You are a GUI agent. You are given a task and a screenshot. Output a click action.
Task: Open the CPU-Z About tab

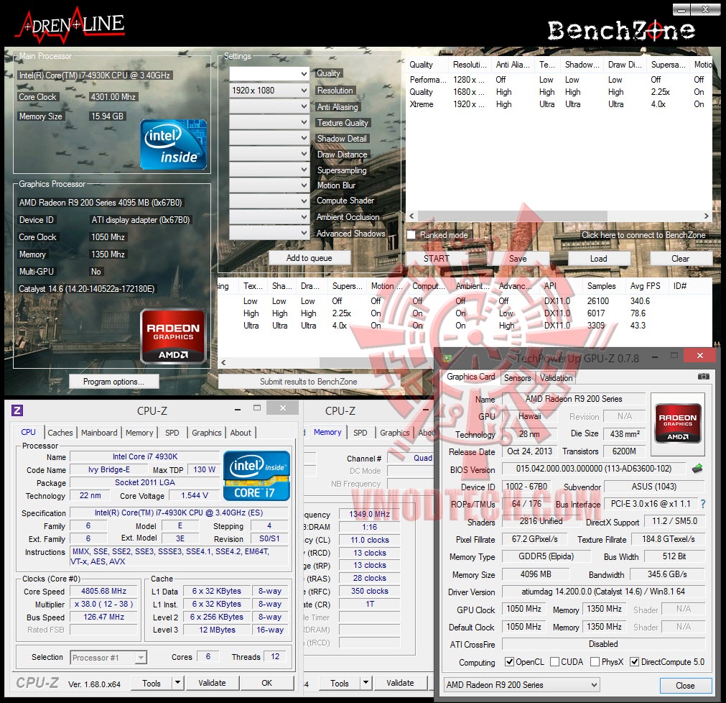point(241,432)
